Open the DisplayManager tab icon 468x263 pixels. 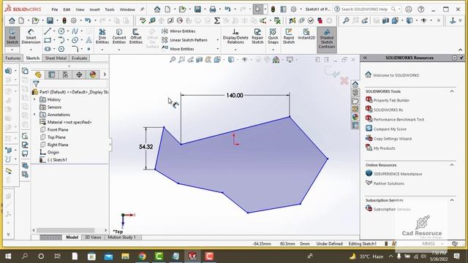click(x=93, y=75)
